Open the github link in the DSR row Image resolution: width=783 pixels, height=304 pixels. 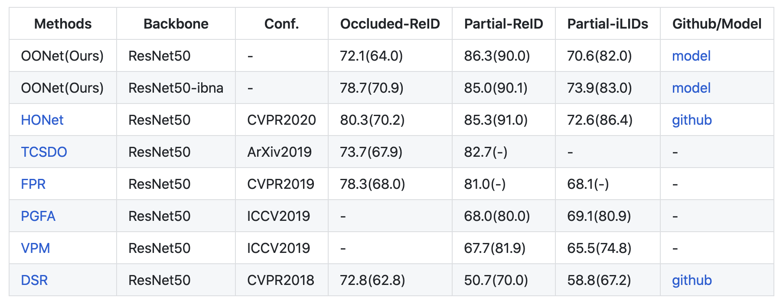click(692, 280)
